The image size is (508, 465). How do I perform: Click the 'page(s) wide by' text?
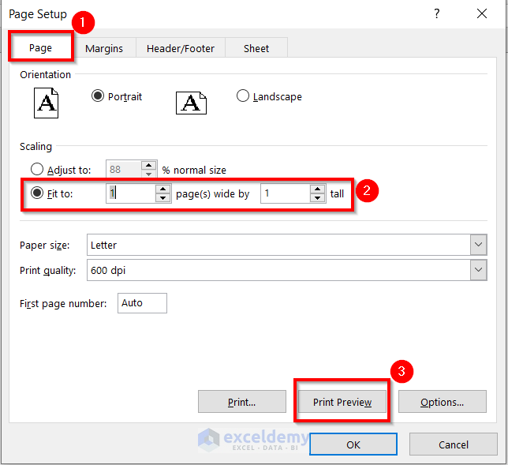pos(212,193)
